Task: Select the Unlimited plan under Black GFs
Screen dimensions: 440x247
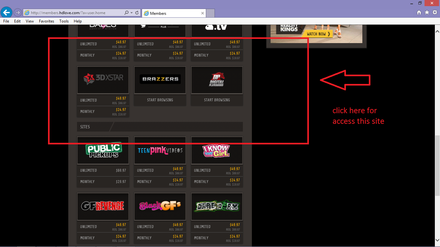Action: tap(160, 227)
